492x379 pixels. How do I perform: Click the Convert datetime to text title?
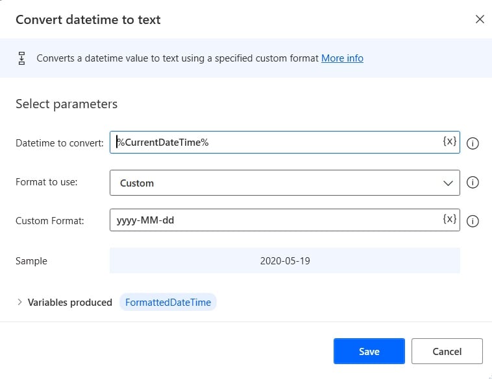(88, 19)
